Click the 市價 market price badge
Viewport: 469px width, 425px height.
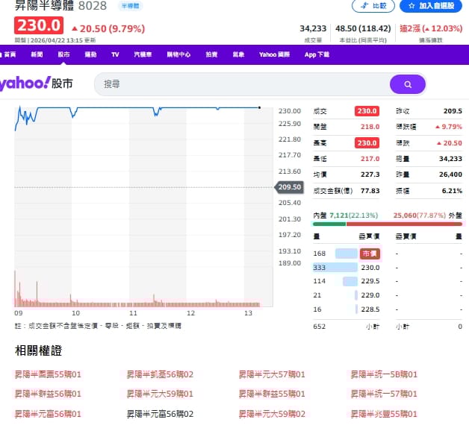(370, 254)
